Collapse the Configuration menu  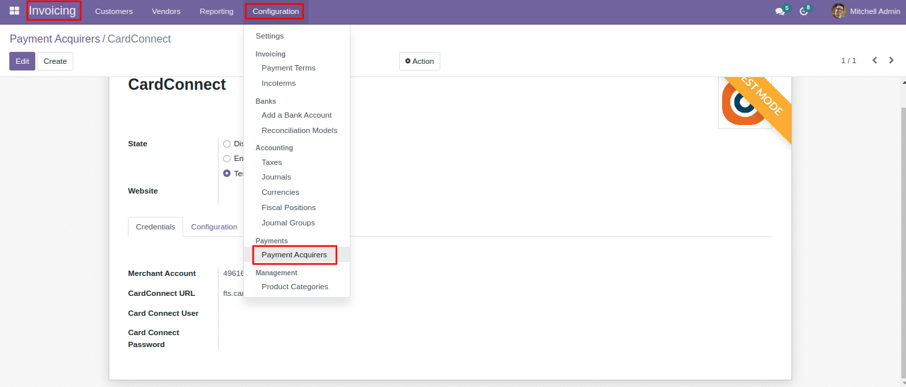(276, 11)
